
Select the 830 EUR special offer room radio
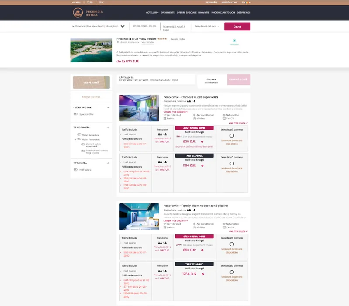pos(232,136)
